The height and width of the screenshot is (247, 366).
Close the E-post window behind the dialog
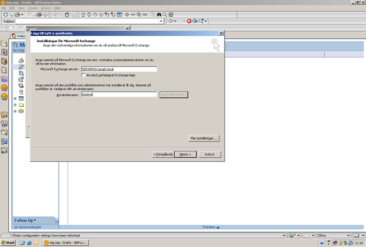tap(127, 28)
